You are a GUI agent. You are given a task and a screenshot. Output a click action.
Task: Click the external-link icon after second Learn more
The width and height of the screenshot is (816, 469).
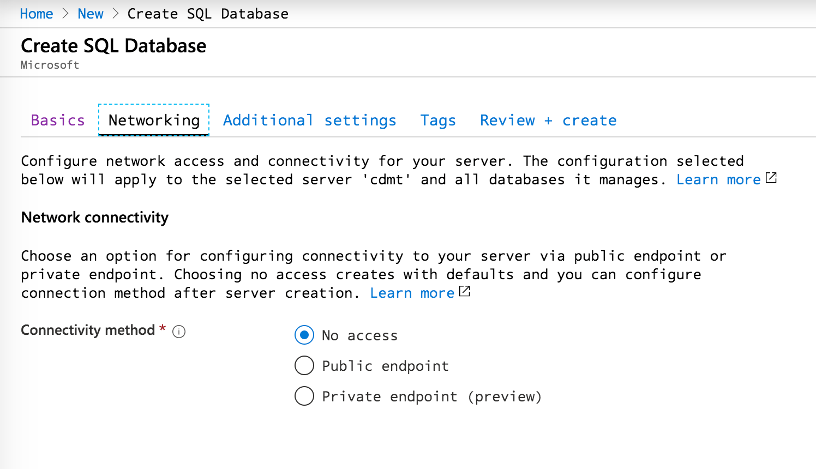click(464, 291)
